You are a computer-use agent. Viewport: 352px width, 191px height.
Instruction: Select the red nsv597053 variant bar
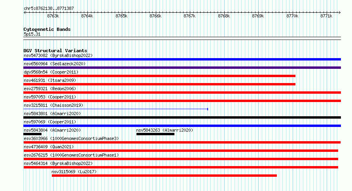pyautogui.click(x=182, y=101)
